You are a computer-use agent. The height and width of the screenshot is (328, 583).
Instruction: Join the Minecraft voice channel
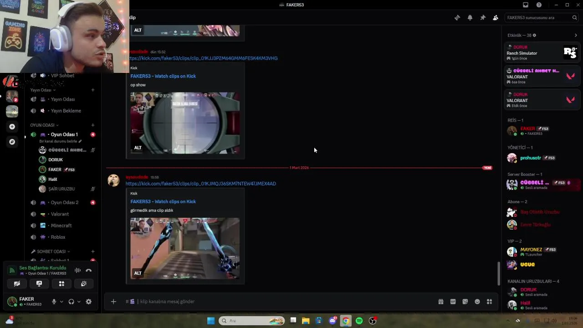[x=62, y=225]
